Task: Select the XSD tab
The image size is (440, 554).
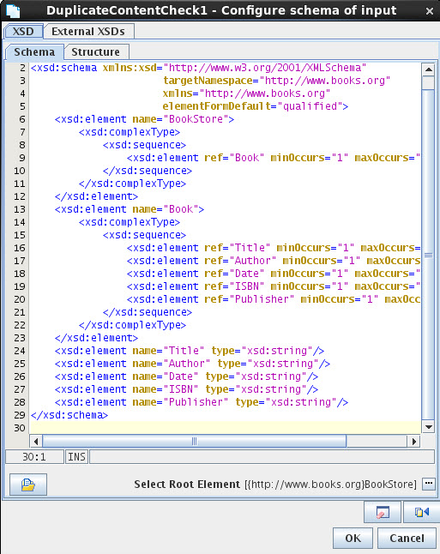Action: (x=23, y=32)
